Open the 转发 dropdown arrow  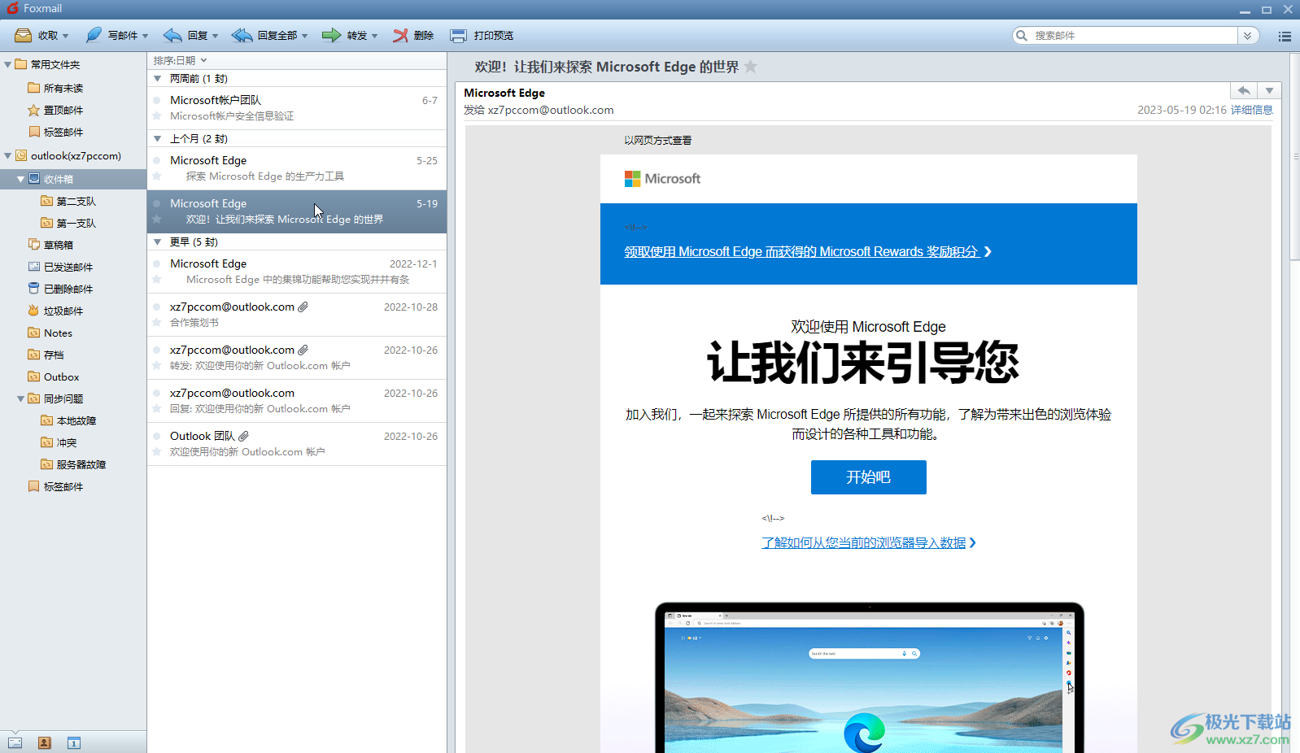(x=375, y=36)
